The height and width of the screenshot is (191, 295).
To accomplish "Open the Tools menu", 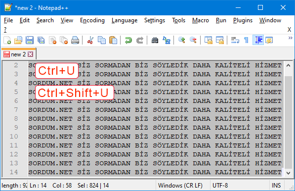I will (179, 20).
